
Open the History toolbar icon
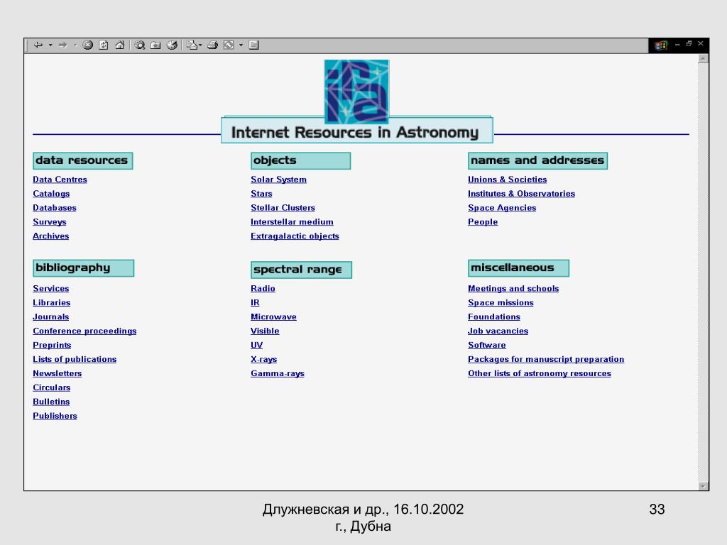172,45
